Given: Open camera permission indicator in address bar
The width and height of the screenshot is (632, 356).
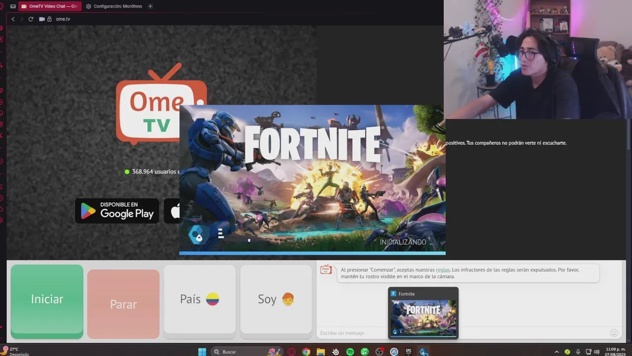Looking at the screenshot, I should point(42,19).
